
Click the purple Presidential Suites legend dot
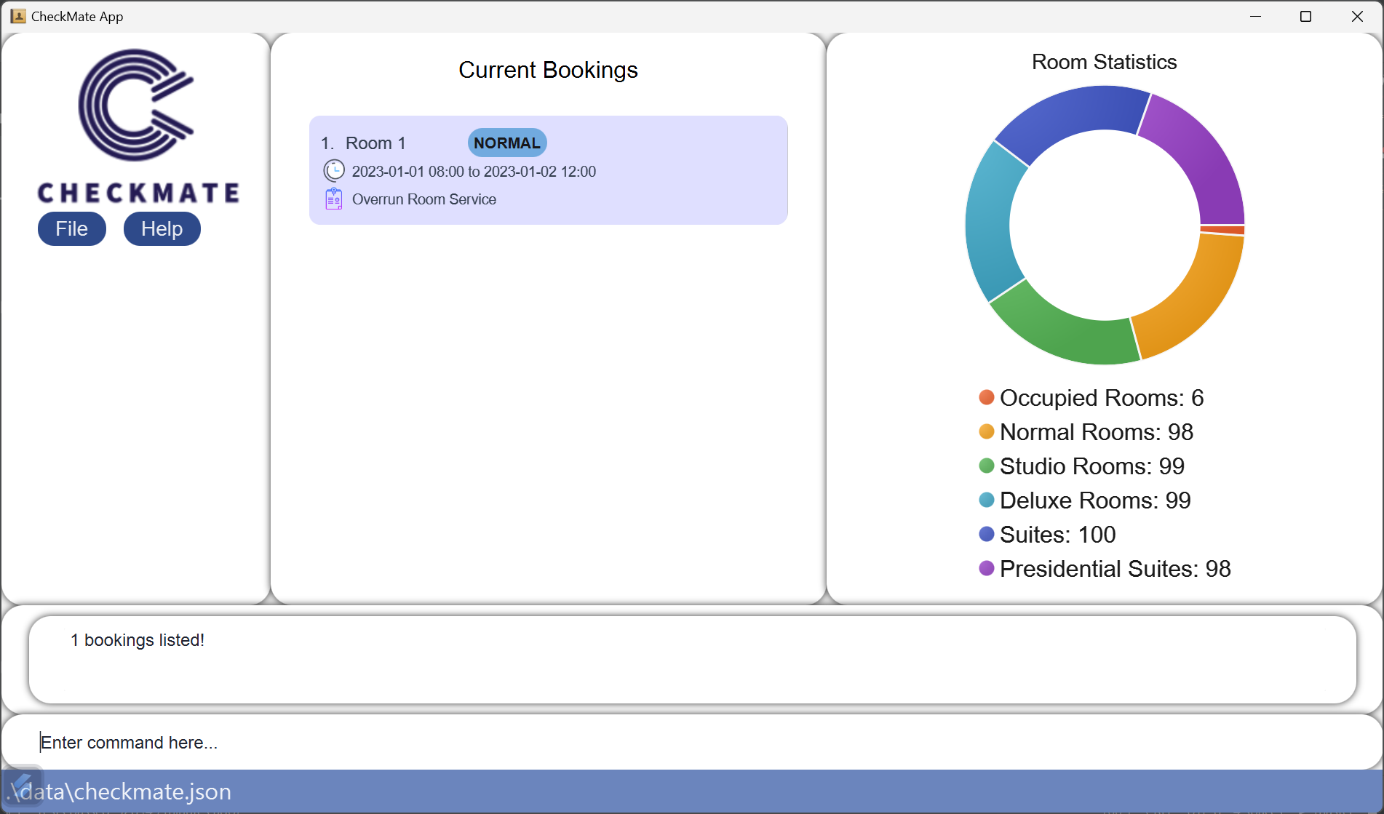[x=987, y=568]
